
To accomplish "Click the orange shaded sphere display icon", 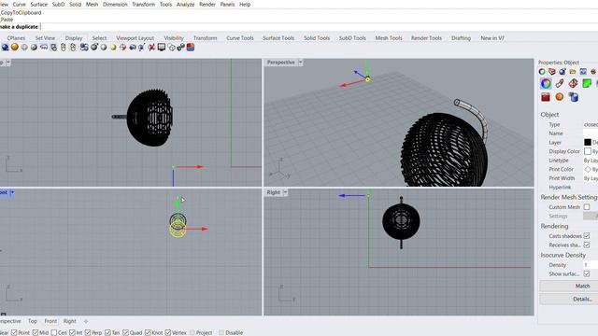I will pyautogui.click(x=15, y=48).
